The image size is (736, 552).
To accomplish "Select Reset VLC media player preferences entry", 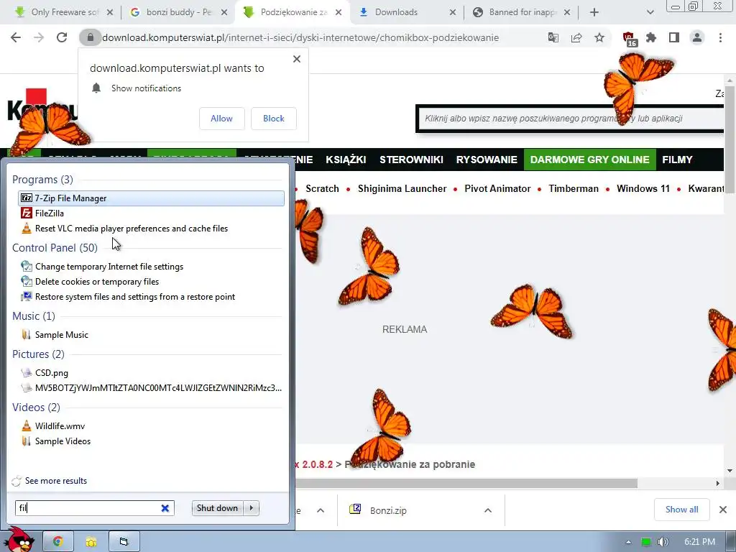I will 151,228.
